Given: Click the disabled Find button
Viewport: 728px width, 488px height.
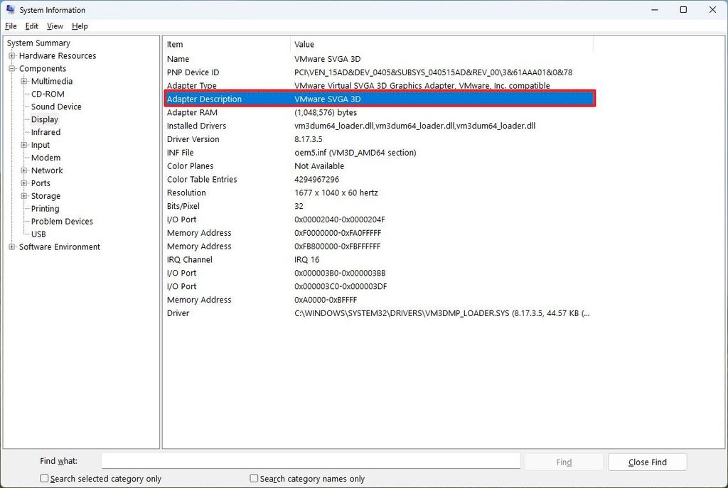Looking at the screenshot, I should pyautogui.click(x=564, y=462).
